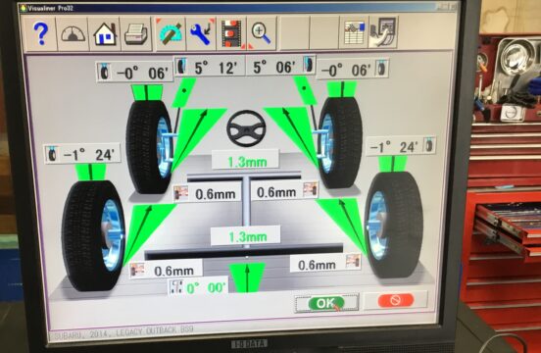541x353 pixels.
Task: Select rear right toe 0.6mm value
Action: point(325,265)
